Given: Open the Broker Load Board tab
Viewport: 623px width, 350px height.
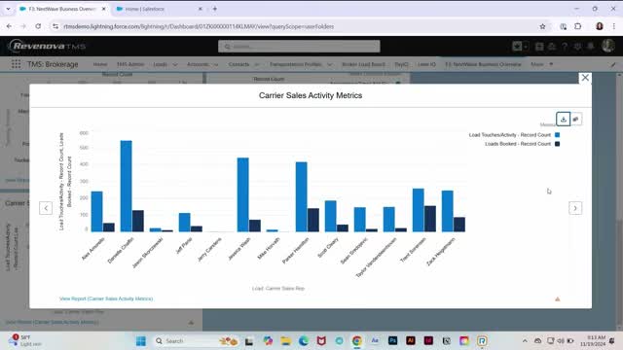Looking at the screenshot, I should point(363,64).
